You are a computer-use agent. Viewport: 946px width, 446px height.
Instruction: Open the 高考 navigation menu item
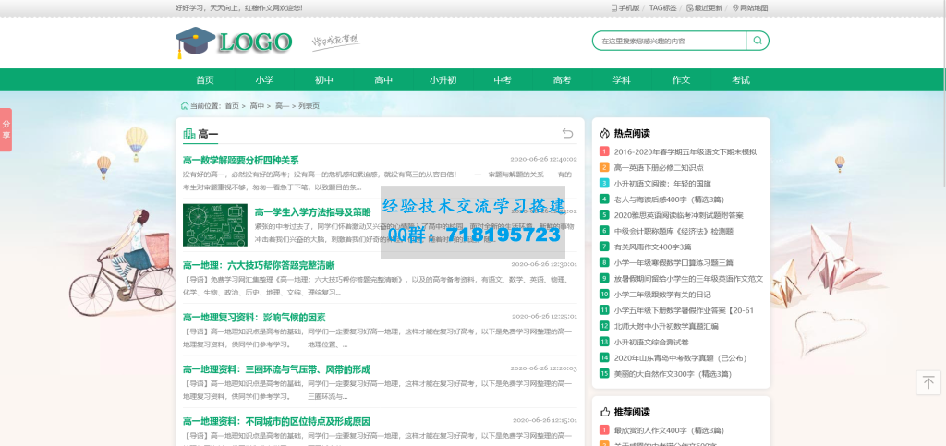tap(562, 80)
